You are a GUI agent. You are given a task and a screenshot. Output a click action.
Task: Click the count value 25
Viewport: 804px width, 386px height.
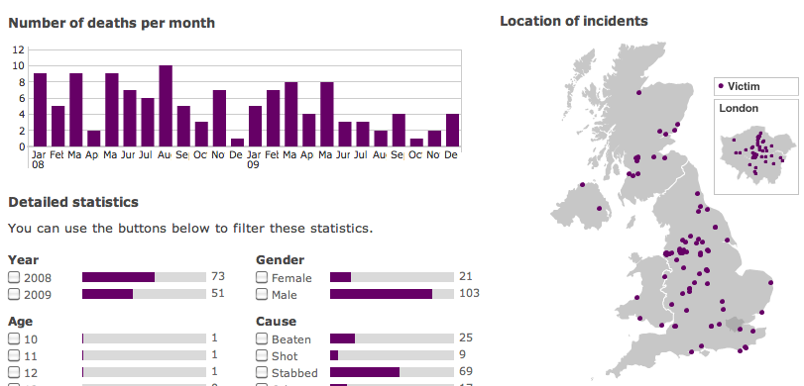pos(466,338)
